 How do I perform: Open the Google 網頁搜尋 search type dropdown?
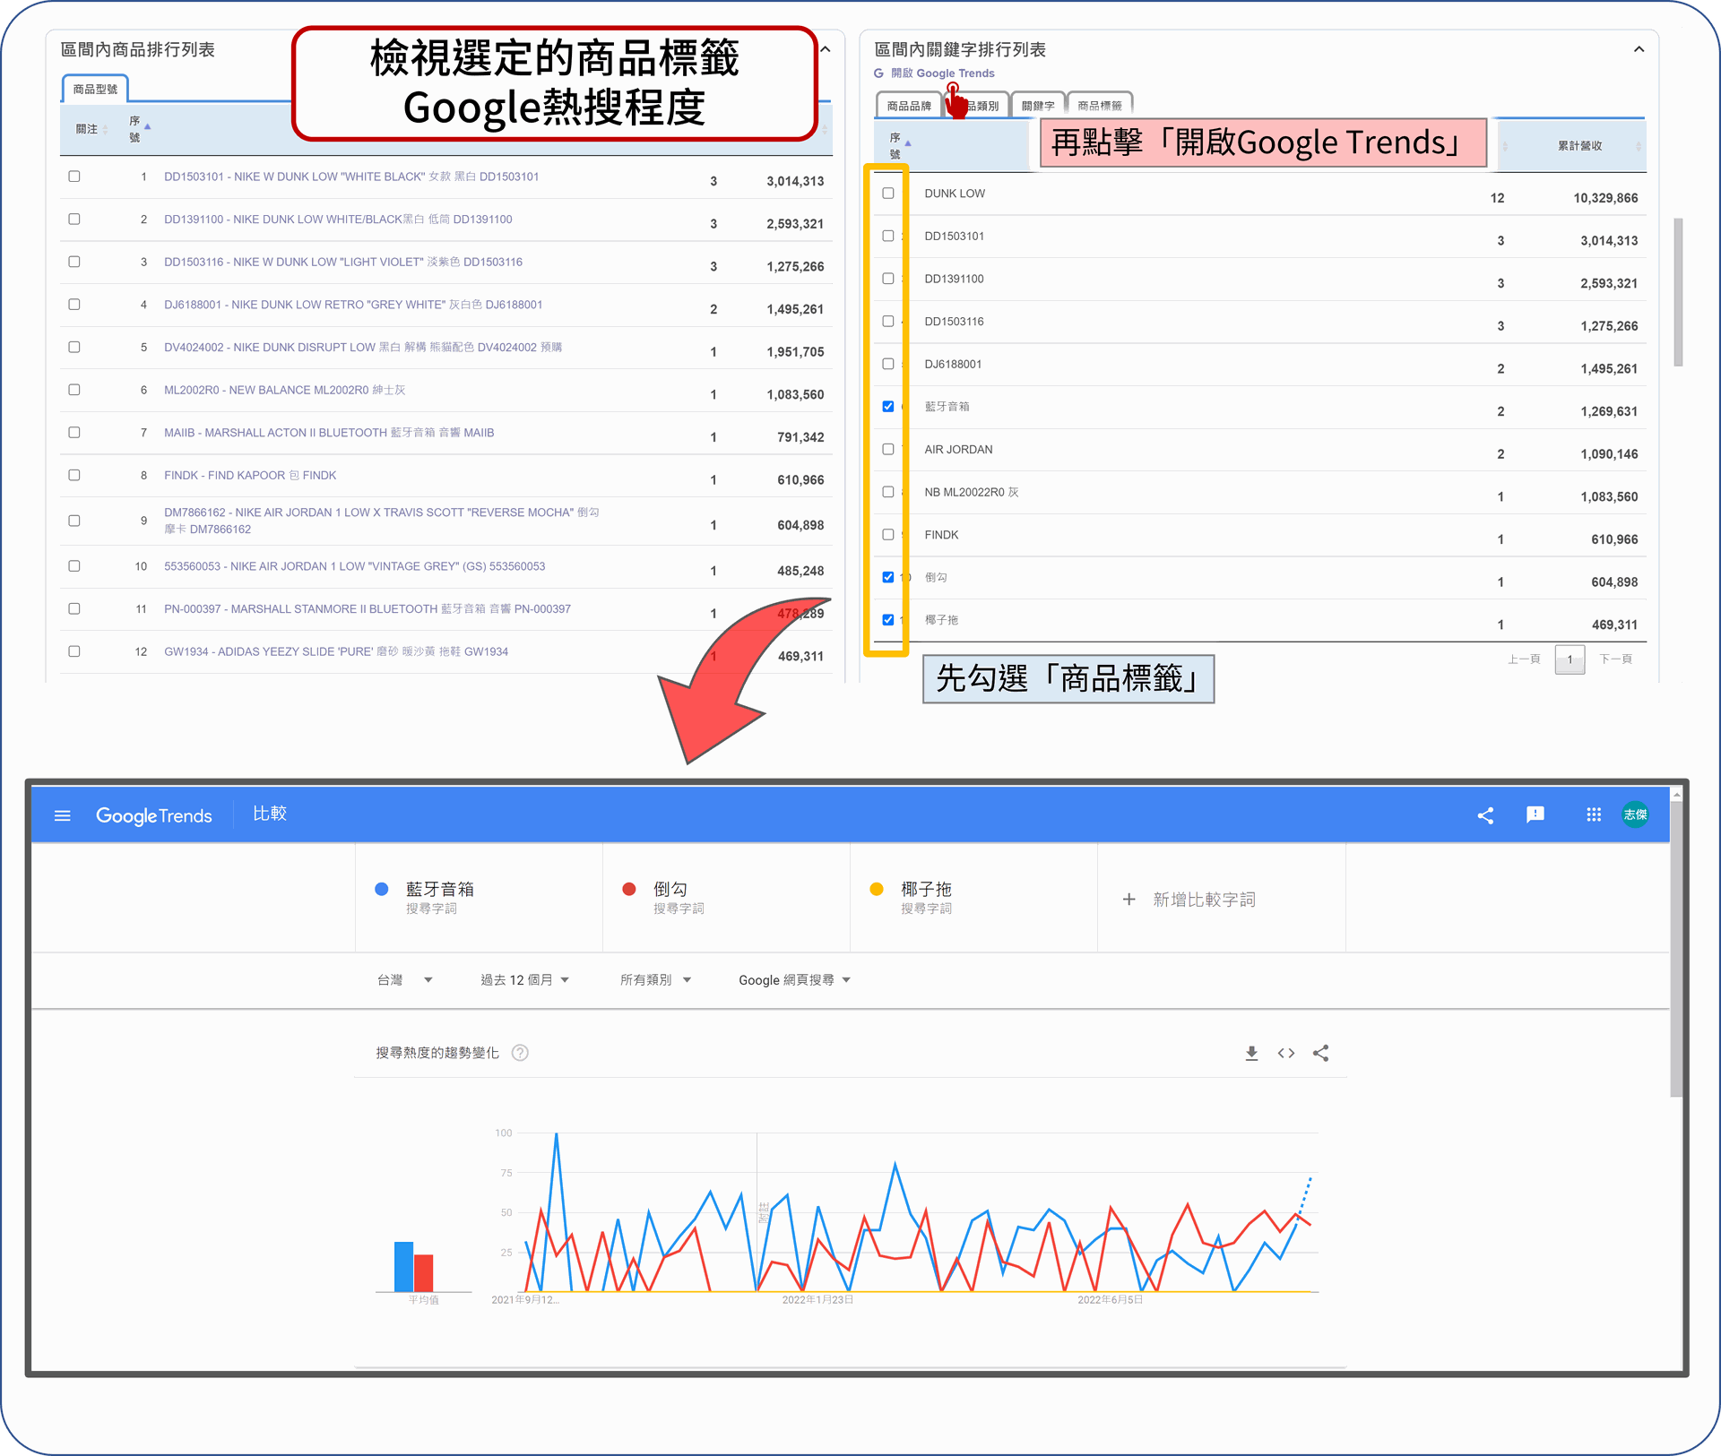[794, 980]
